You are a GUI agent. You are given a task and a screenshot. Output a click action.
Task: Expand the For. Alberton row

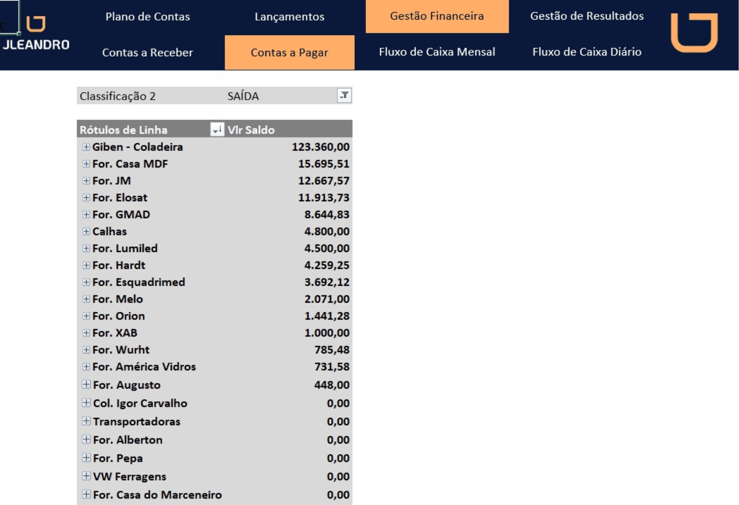click(87, 439)
